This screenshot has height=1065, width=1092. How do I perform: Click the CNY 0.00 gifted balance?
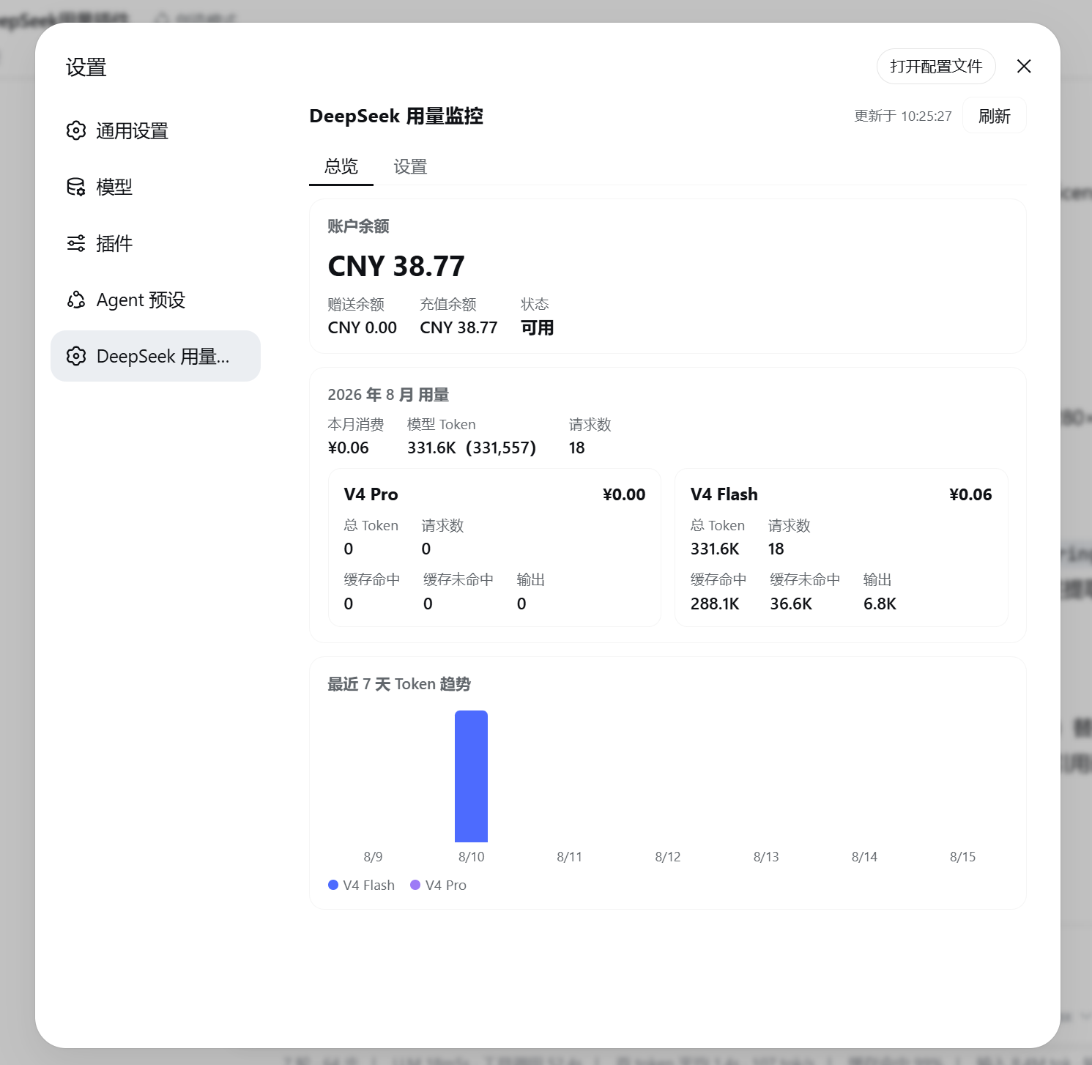tap(363, 327)
